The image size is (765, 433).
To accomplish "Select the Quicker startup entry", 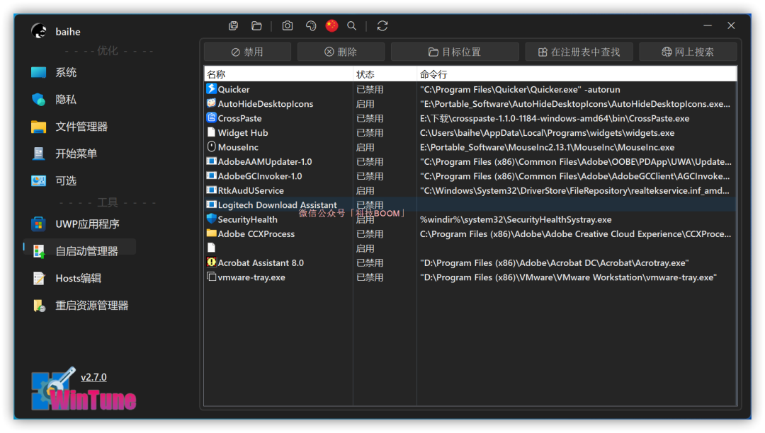I will click(x=470, y=89).
